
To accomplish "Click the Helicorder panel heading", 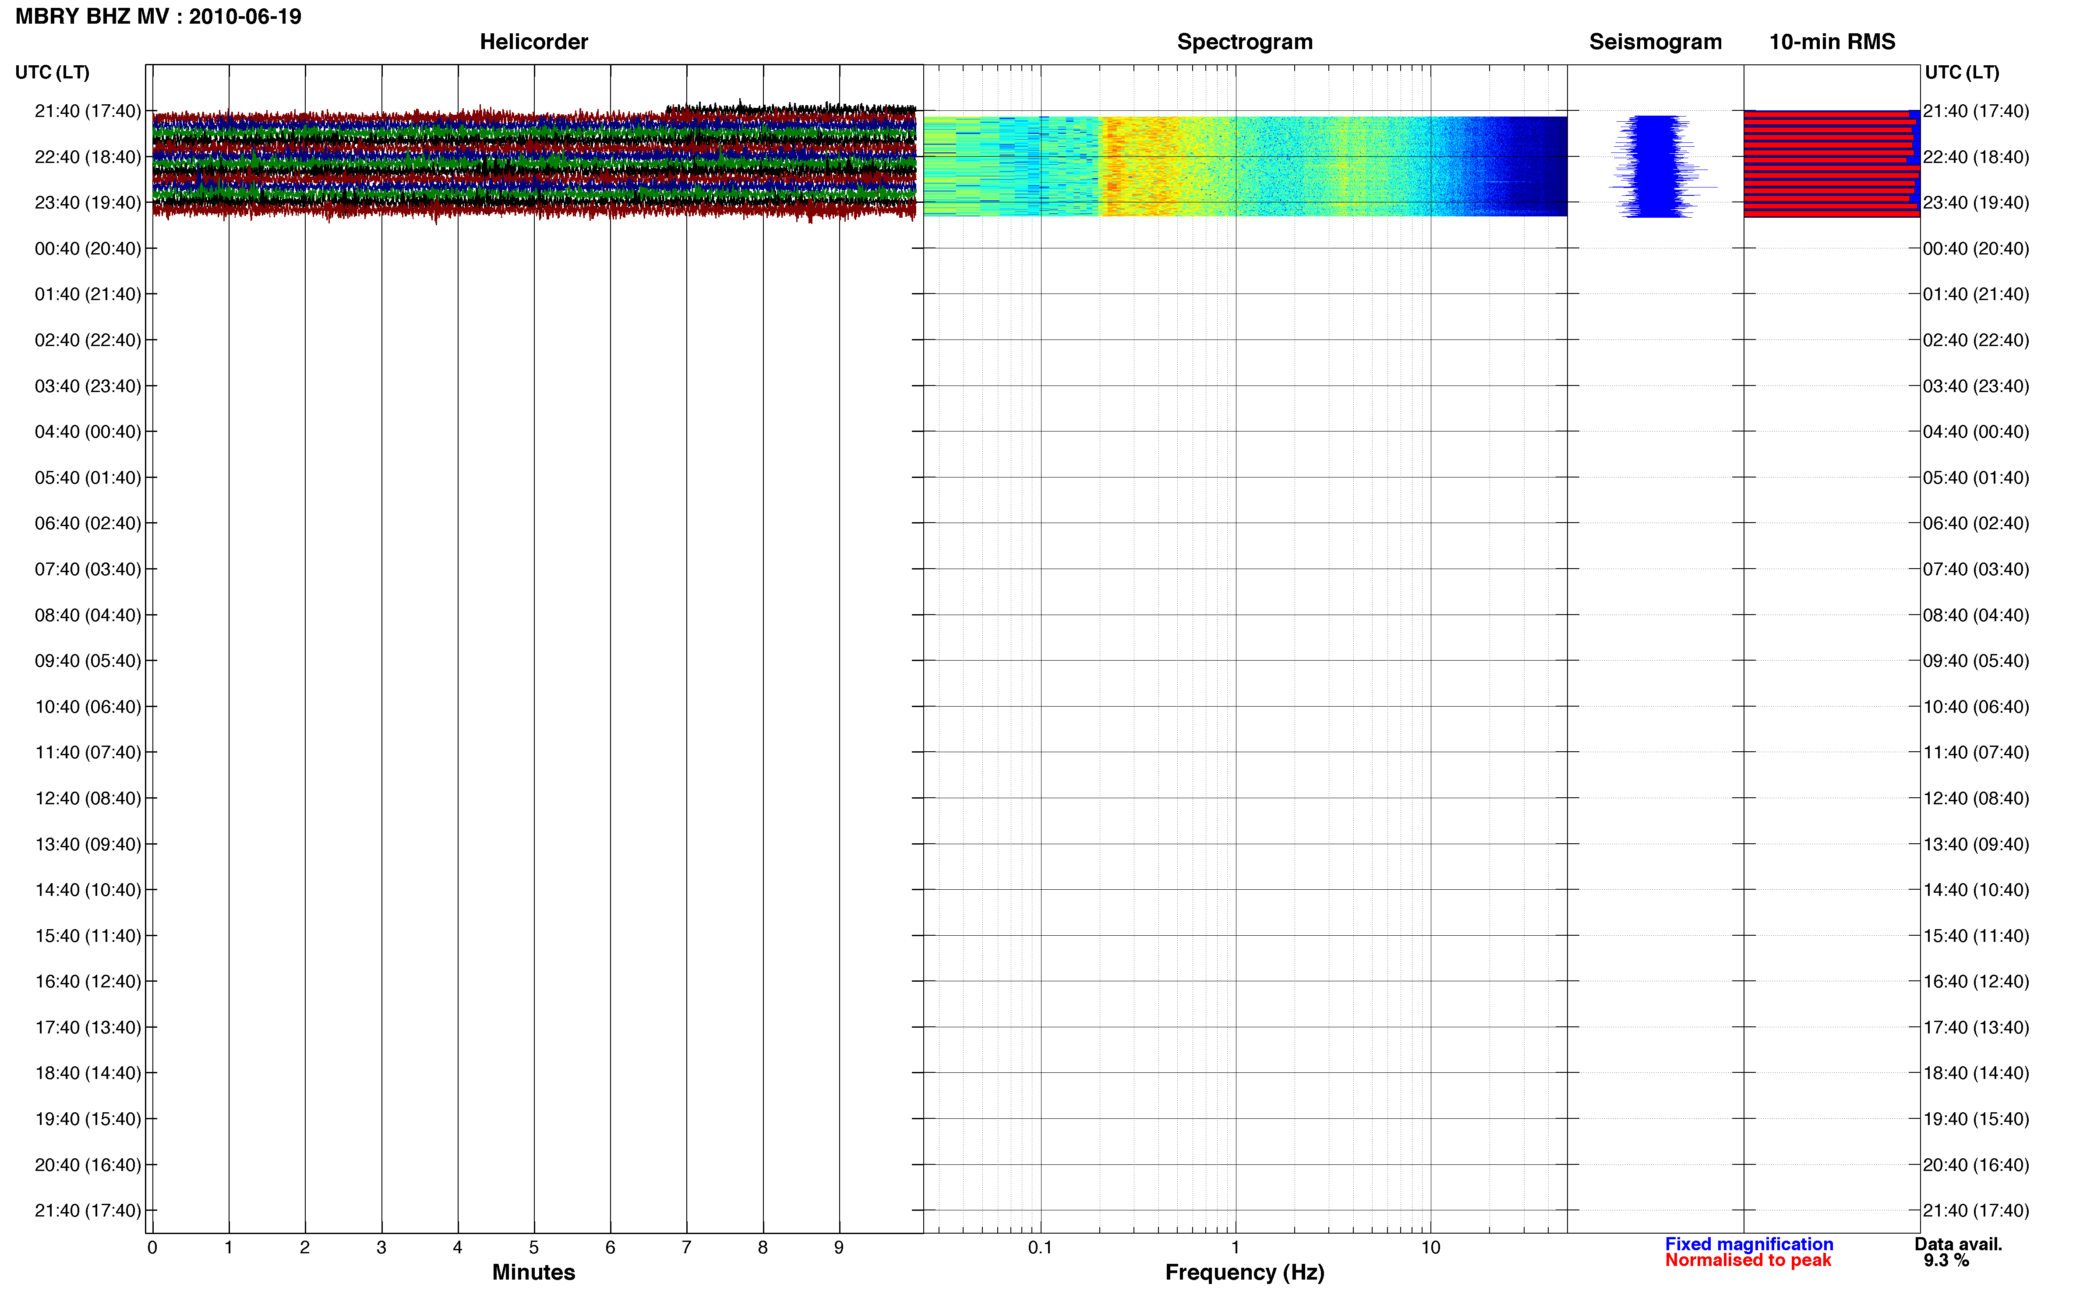I will pyautogui.click(x=534, y=42).
